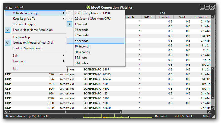221x124 pixels.
Task: Click the 7d 1h duration cell
Action: coord(207,50)
